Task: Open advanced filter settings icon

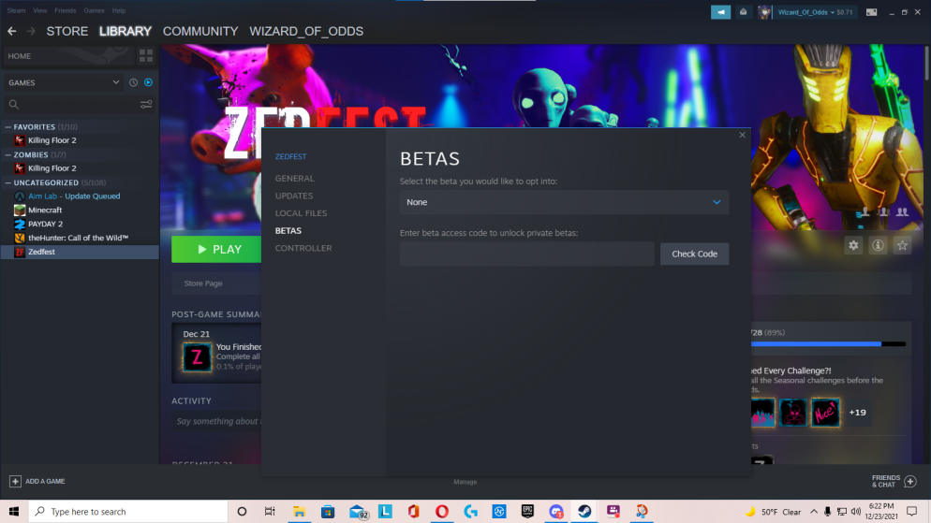Action: click(146, 105)
